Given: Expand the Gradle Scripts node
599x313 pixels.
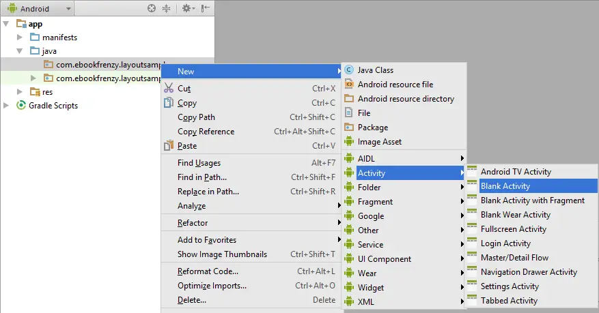Looking at the screenshot, I should pos(6,106).
